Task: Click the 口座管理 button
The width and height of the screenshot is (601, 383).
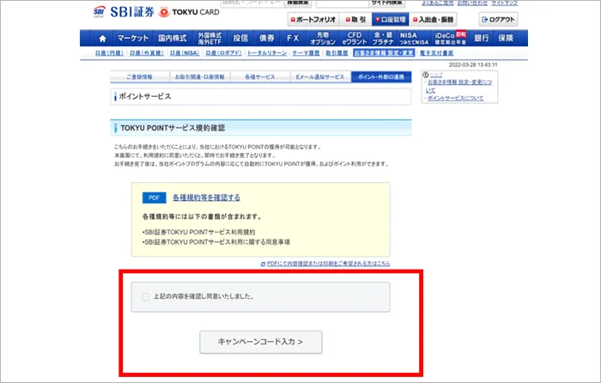Action: [390, 20]
